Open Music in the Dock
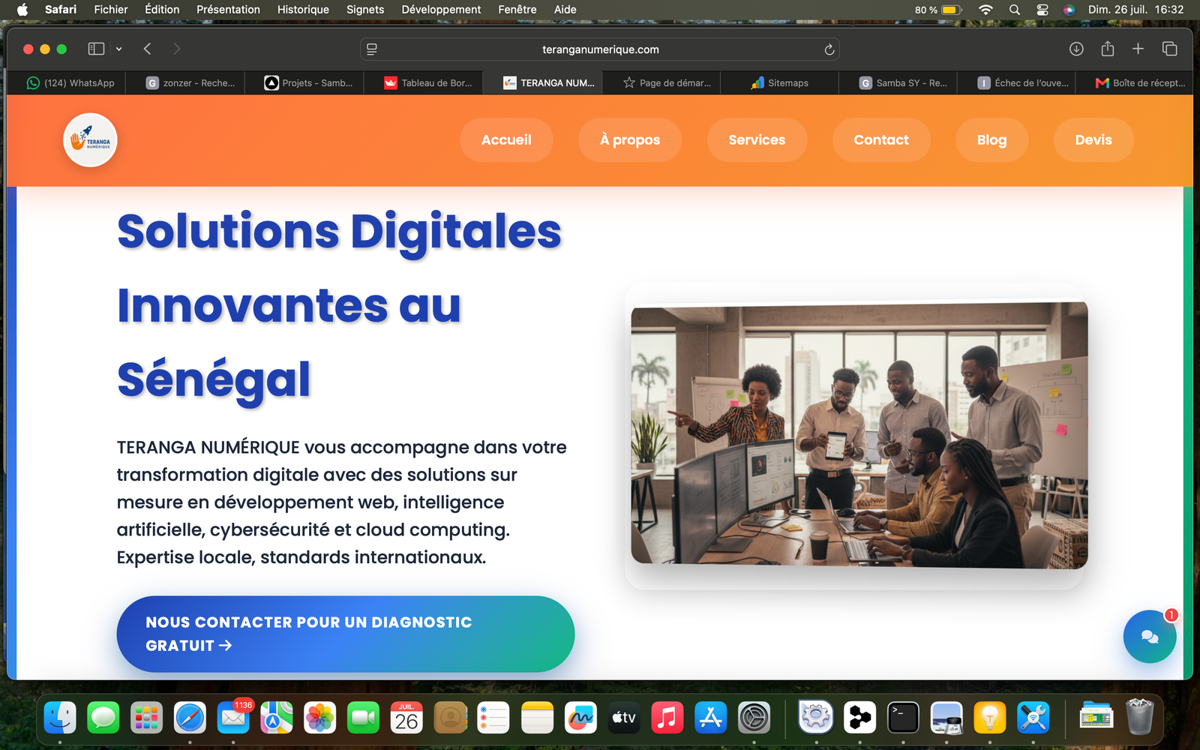This screenshot has height=750, width=1200. click(x=667, y=718)
